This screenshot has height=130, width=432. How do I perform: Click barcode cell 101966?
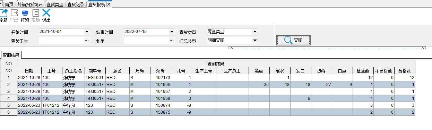point(161,85)
